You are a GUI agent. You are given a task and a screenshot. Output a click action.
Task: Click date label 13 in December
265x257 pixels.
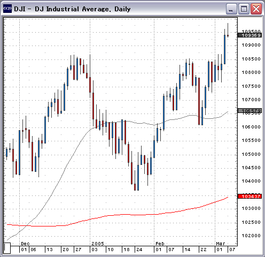click(x=50, y=250)
